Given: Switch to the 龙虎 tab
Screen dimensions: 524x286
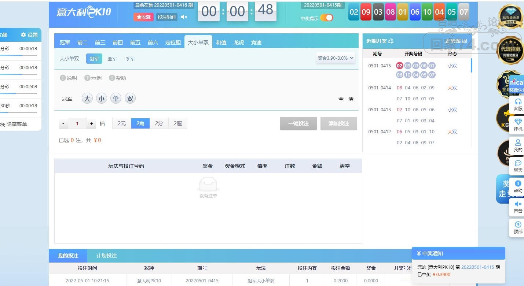Looking at the screenshot, I should click(x=239, y=42).
